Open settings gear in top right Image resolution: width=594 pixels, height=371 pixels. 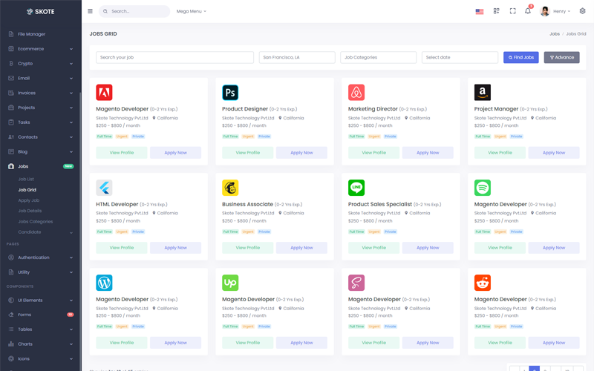[583, 11]
